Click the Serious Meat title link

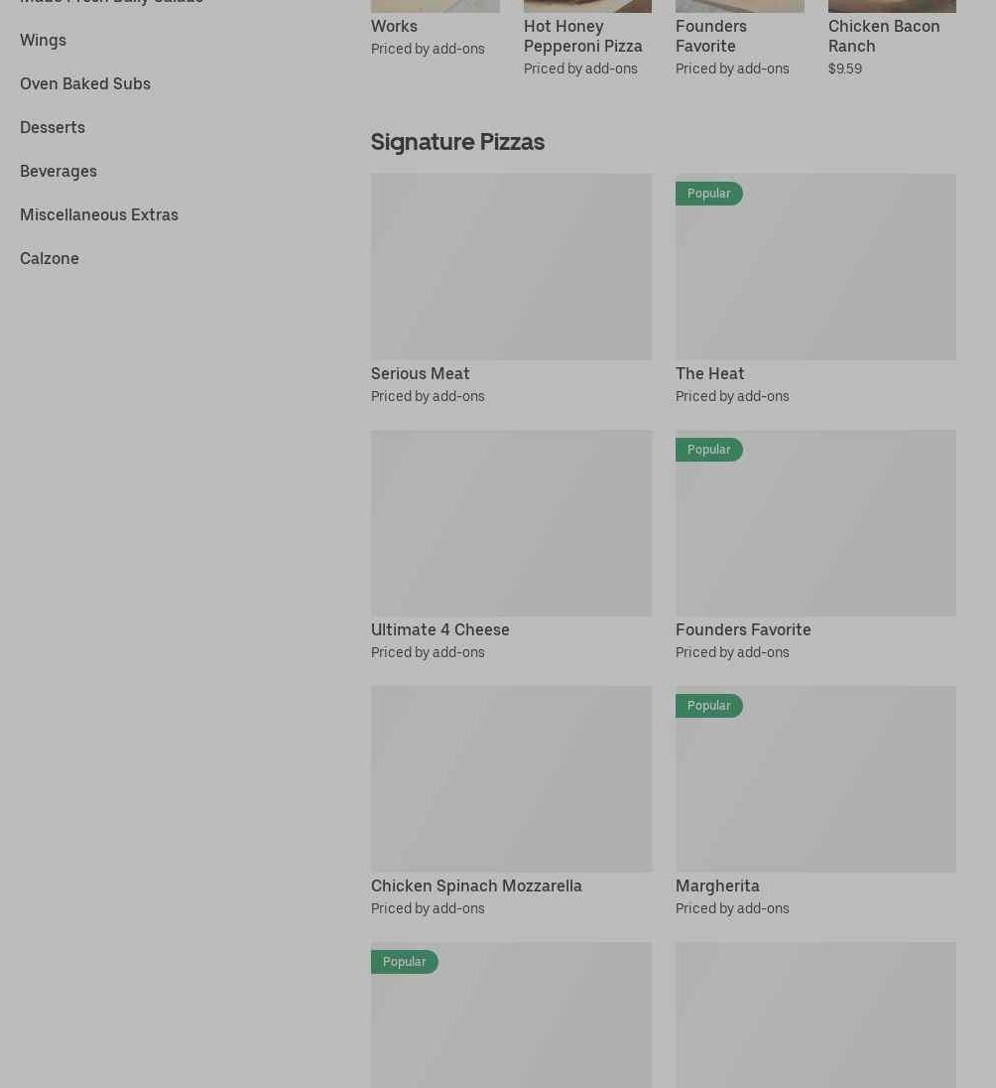pyautogui.click(x=421, y=373)
